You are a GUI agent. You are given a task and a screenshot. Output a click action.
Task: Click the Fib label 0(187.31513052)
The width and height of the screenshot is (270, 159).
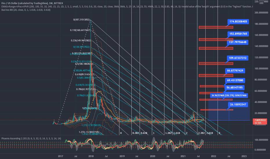pyautogui.click(x=81, y=20)
